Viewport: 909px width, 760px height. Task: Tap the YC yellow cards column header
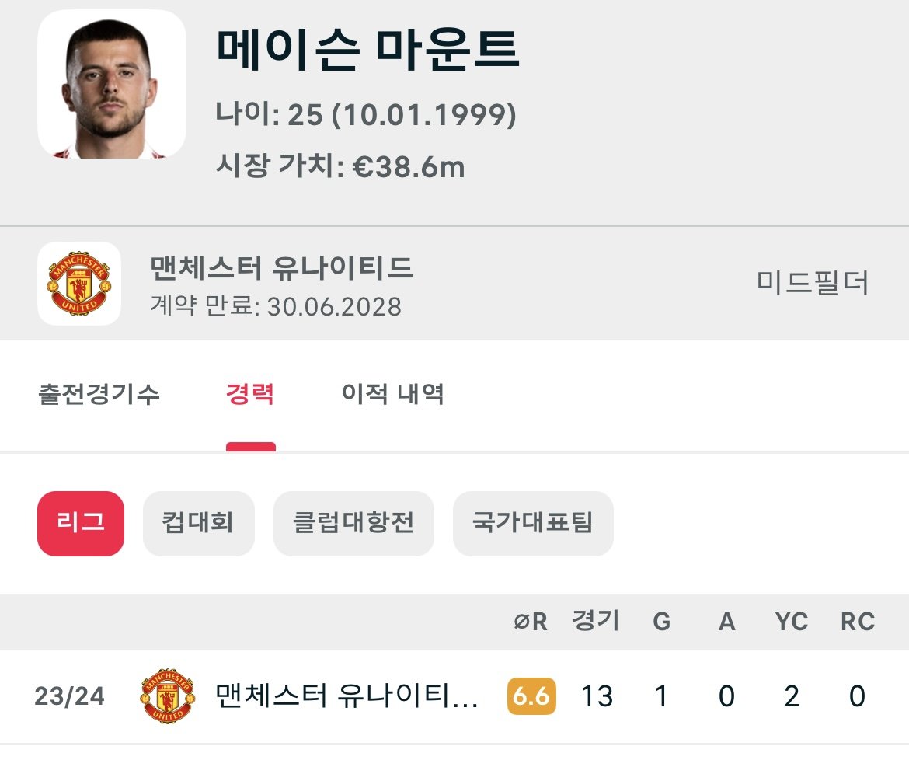click(791, 622)
